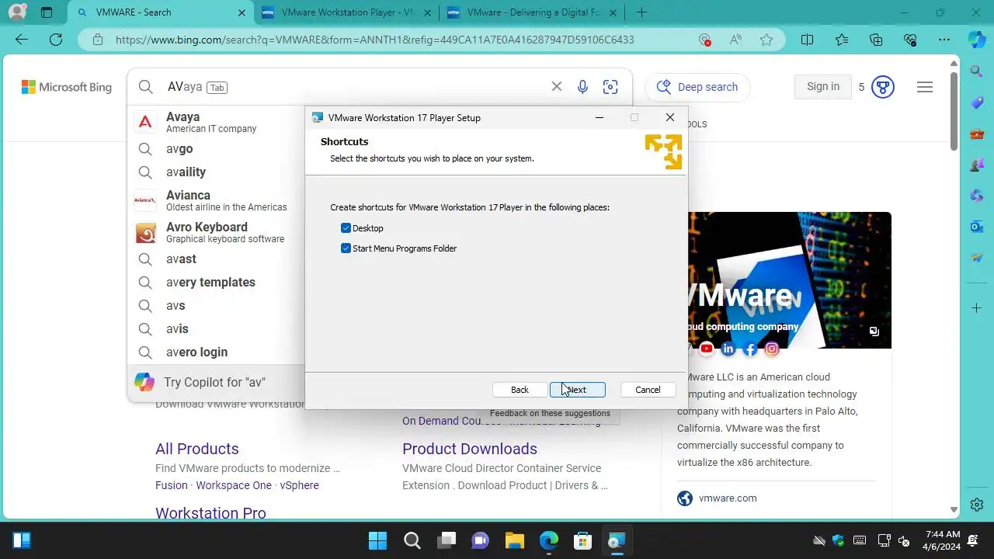Viewport: 994px width, 559px height.
Task: Open VMware LinkedIn profile icon
Action: pyautogui.click(x=728, y=349)
